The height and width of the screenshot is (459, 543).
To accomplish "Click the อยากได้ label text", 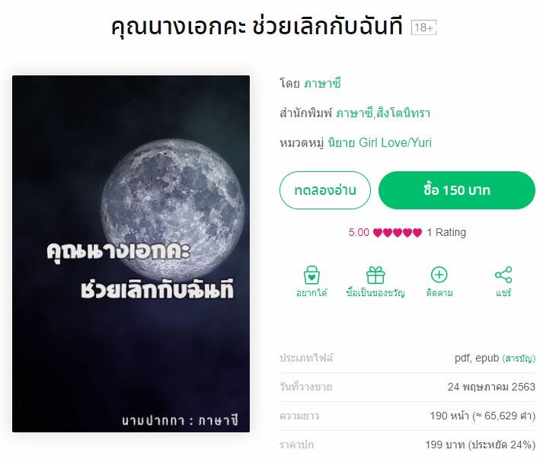I will coord(311,293).
